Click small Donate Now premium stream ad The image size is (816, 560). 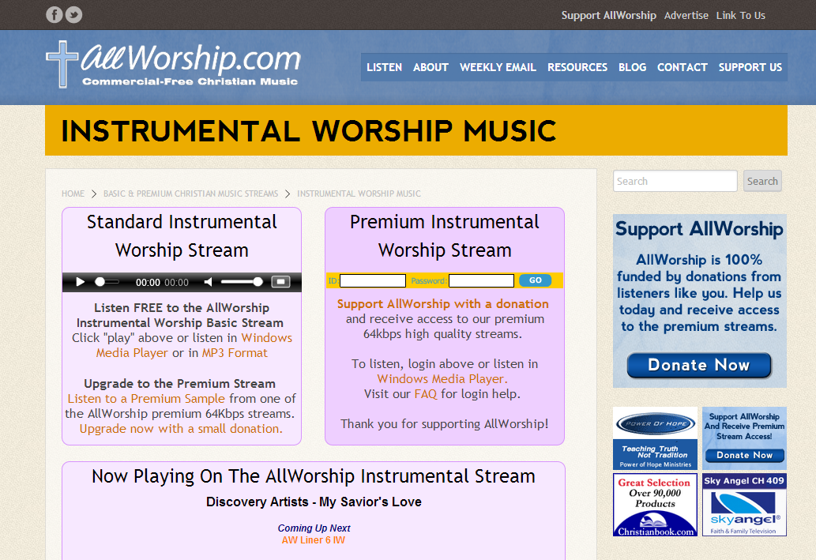pyautogui.click(x=744, y=438)
